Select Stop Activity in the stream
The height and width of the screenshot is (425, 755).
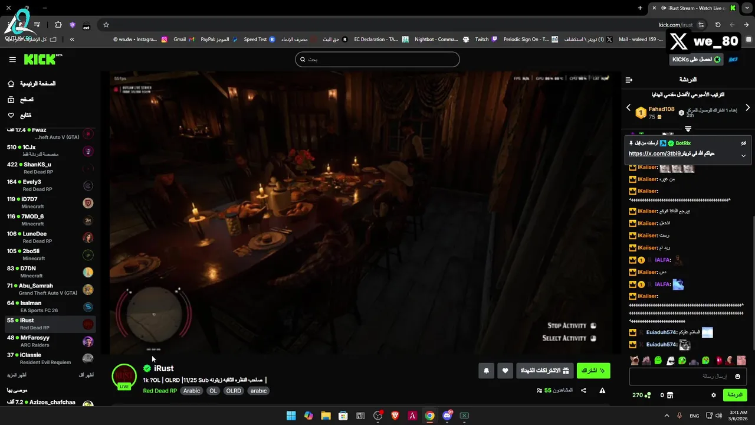pyautogui.click(x=572, y=326)
